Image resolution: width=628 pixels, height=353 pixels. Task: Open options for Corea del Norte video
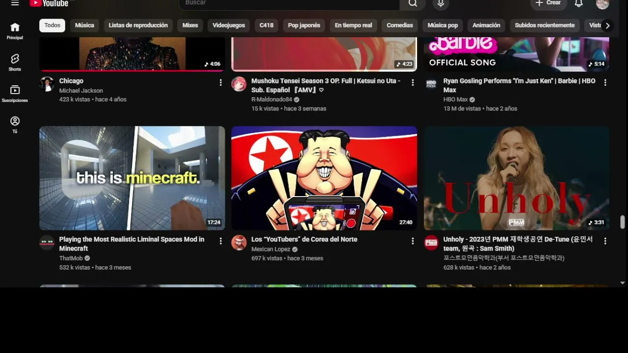[x=413, y=241]
